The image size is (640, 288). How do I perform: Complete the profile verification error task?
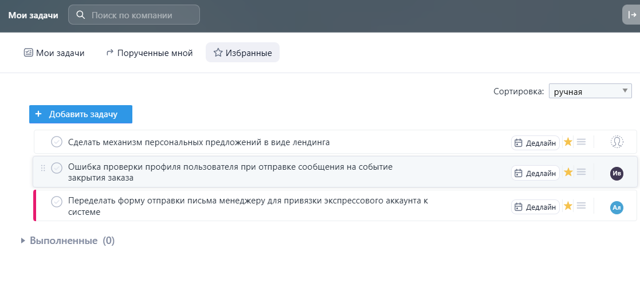[56, 167]
